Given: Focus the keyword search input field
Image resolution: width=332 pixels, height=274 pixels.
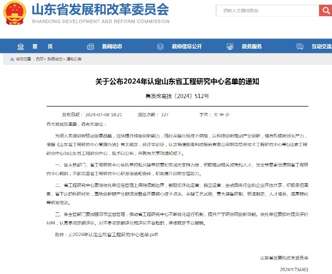Looking at the screenshot, I should tap(268, 10).
